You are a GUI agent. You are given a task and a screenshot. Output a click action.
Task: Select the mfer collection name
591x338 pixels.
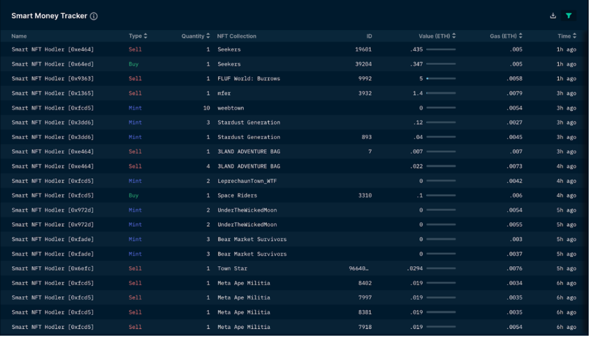tap(224, 93)
